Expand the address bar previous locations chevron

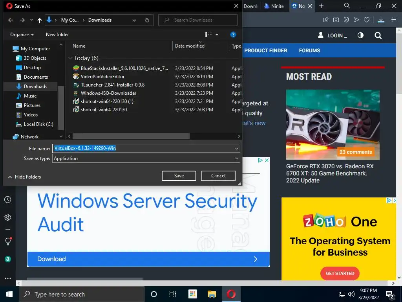coord(134,20)
